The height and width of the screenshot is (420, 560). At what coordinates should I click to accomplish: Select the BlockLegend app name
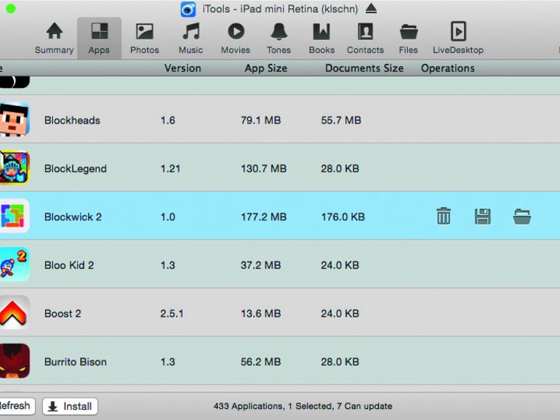point(76,169)
